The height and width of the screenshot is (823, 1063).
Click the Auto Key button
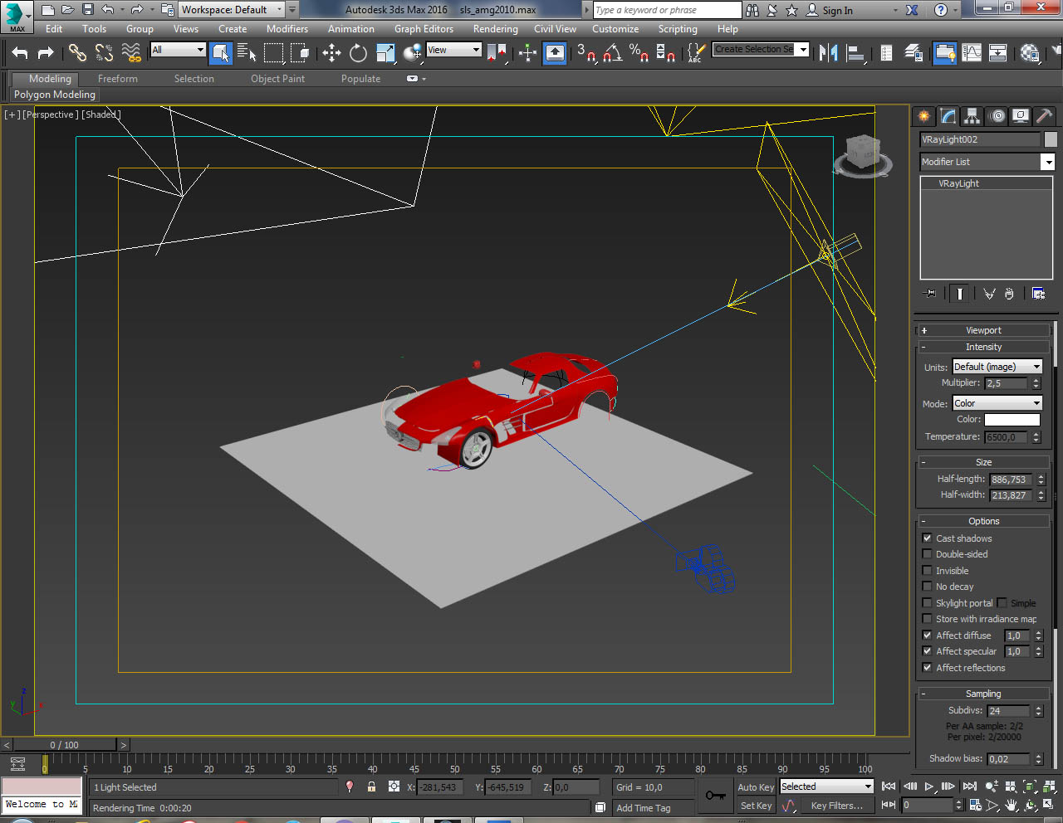click(755, 787)
